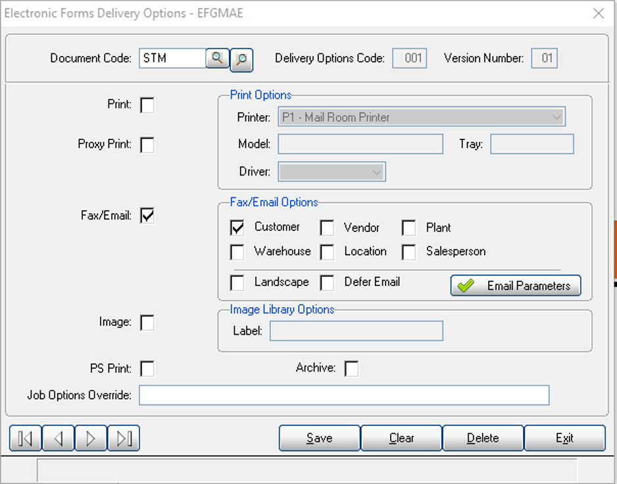The height and width of the screenshot is (484, 617).
Task: Click the Version Number field
Action: point(544,59)
